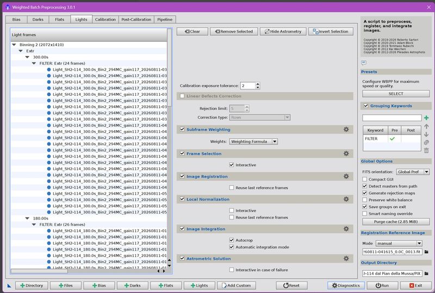Open the Diagnostics dialog

coord(346,285)
